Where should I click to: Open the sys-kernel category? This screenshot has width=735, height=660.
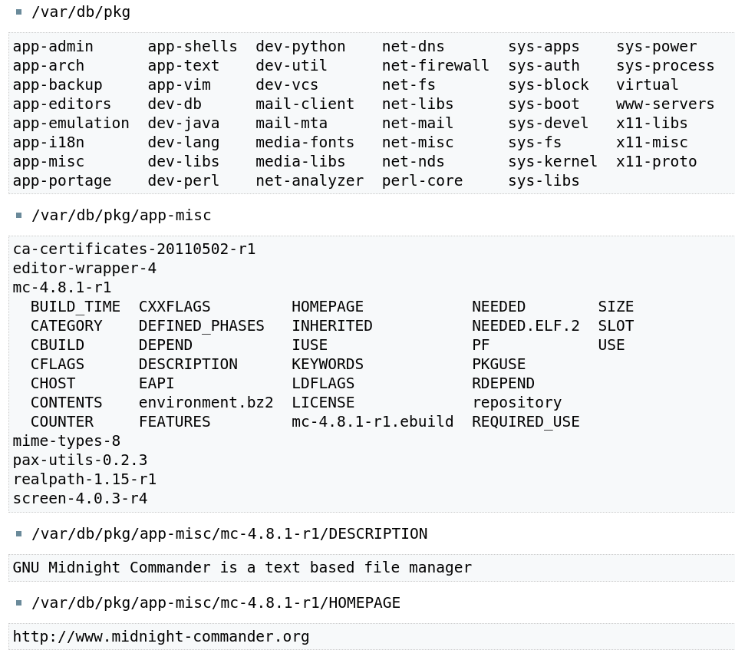[552, 162]
